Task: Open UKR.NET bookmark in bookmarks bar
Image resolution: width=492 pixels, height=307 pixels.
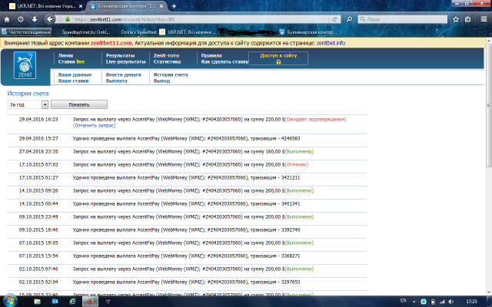Action: point(188,32)
